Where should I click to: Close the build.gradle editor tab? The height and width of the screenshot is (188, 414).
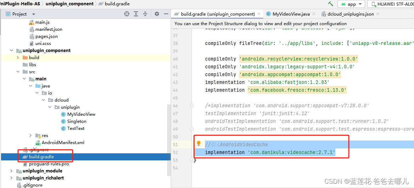tap(259, 14)
